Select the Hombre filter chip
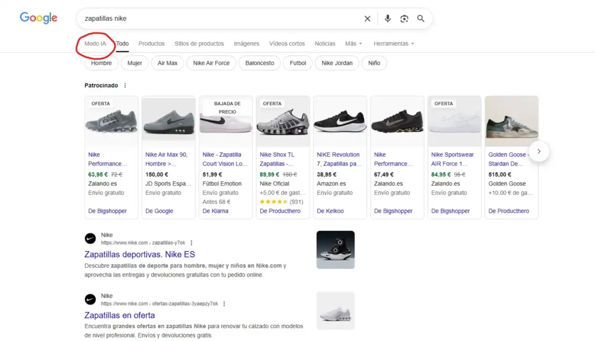Screen dimensions: 595x341 click(x=101, y=63)
